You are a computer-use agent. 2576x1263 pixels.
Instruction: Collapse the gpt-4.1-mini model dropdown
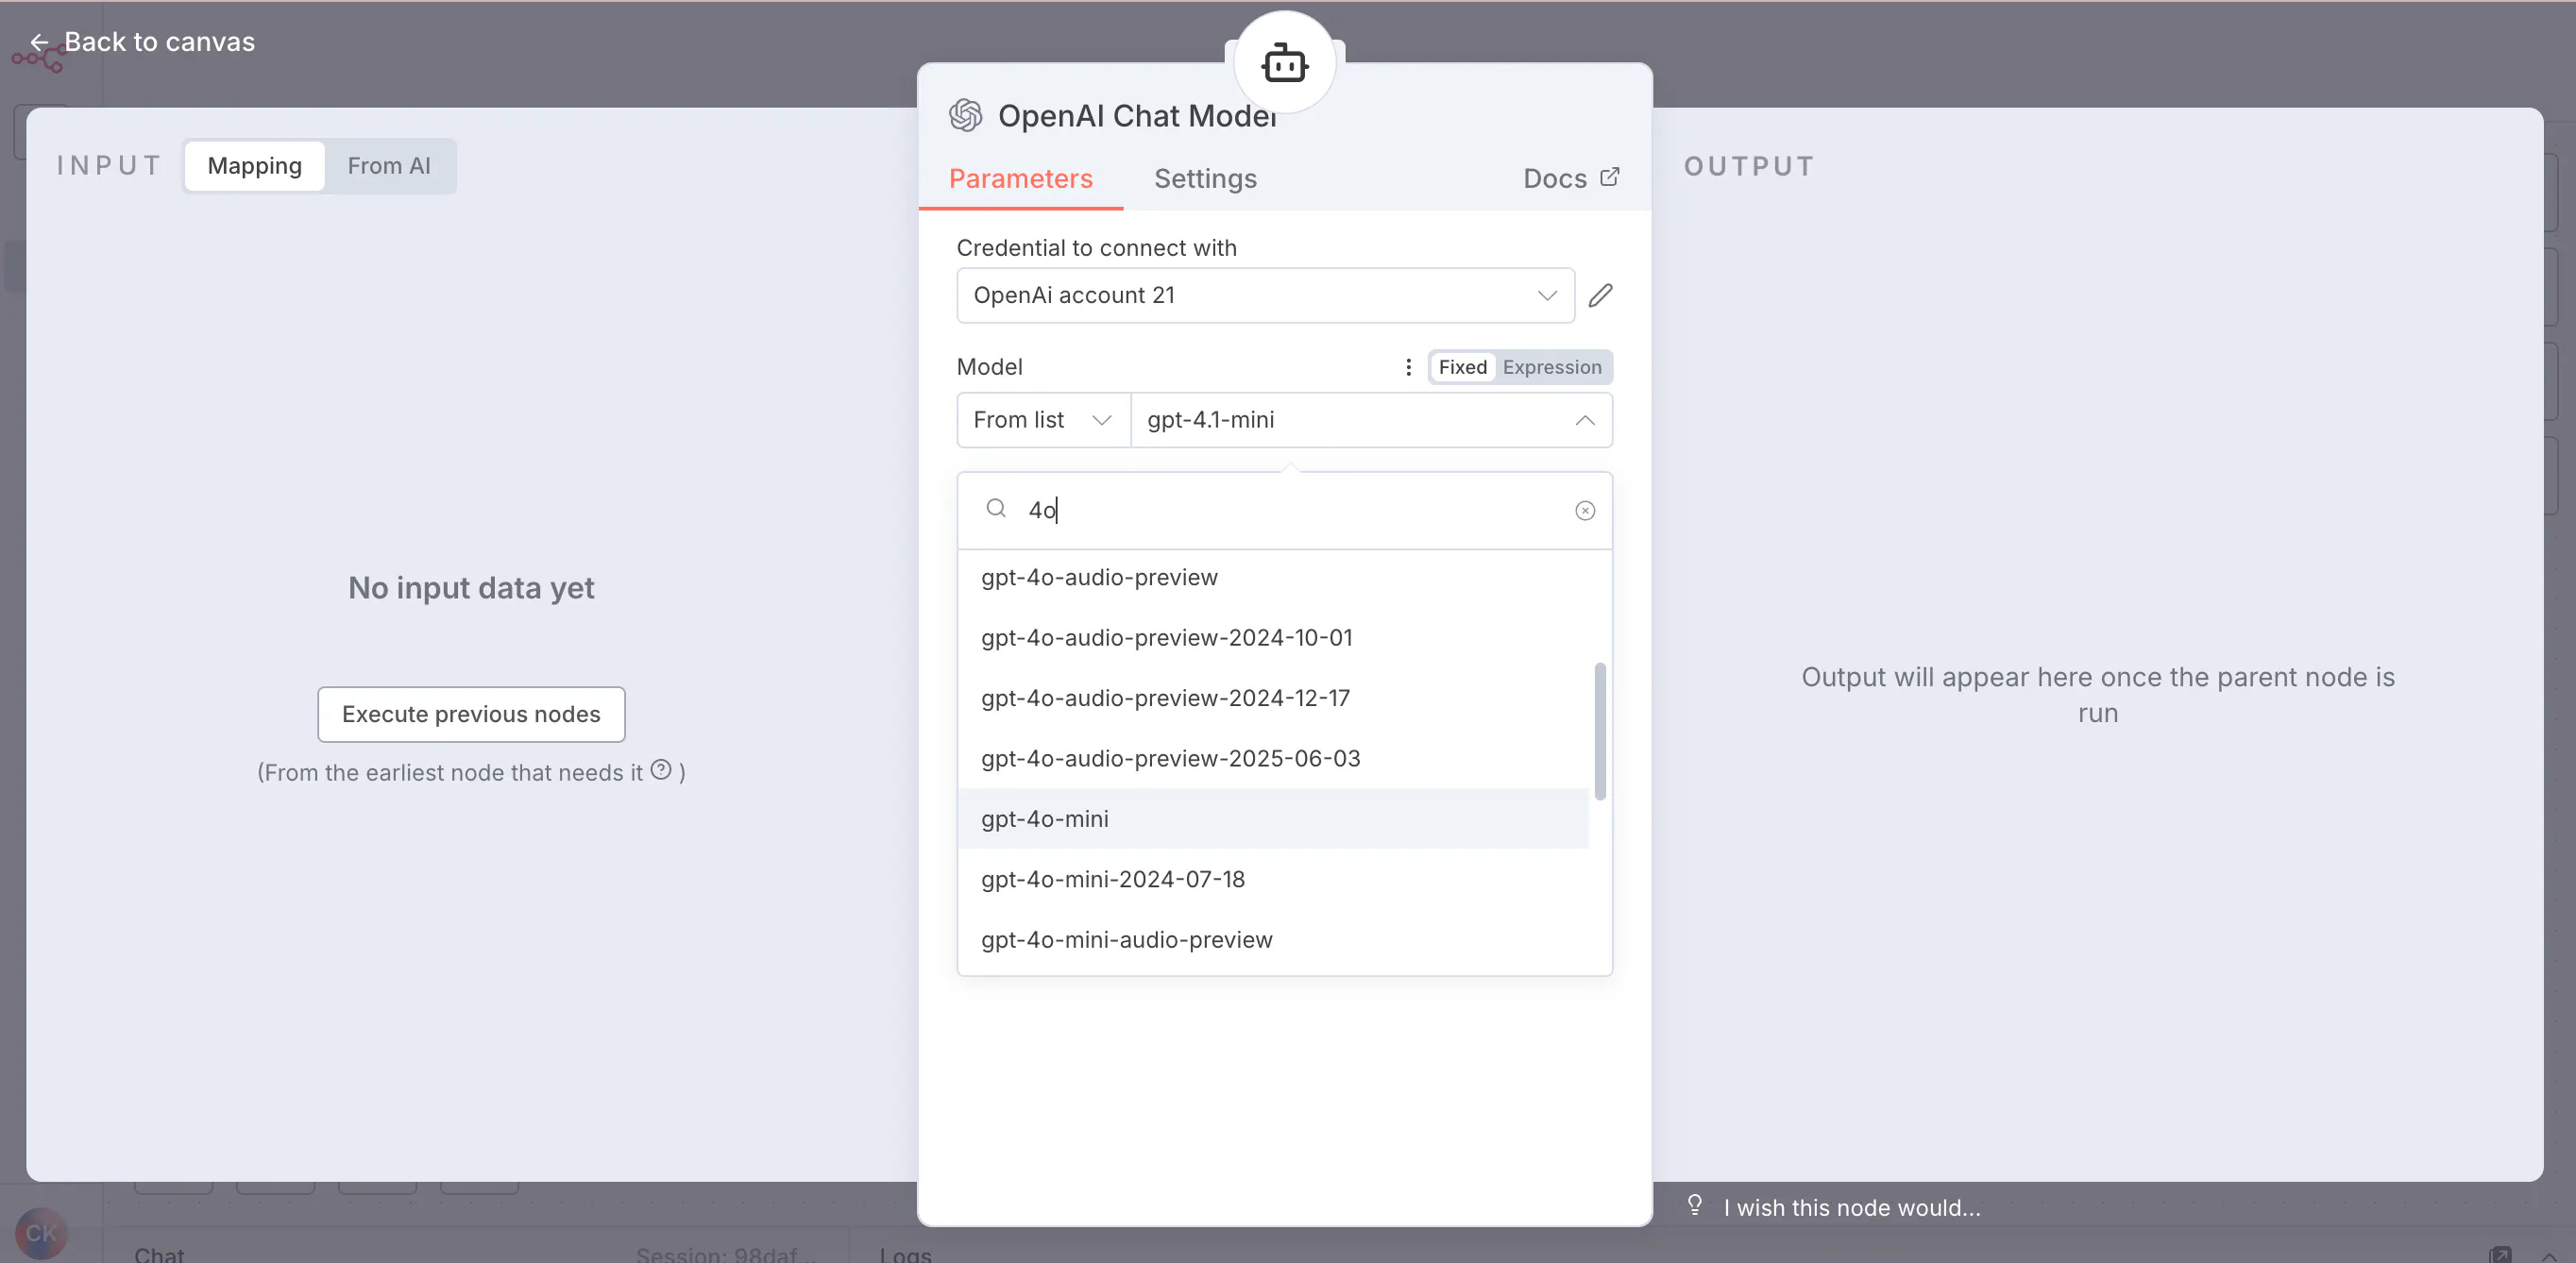click(x=1371, y=420)
